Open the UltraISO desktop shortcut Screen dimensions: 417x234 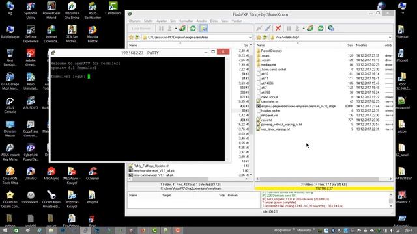(31, 174)
